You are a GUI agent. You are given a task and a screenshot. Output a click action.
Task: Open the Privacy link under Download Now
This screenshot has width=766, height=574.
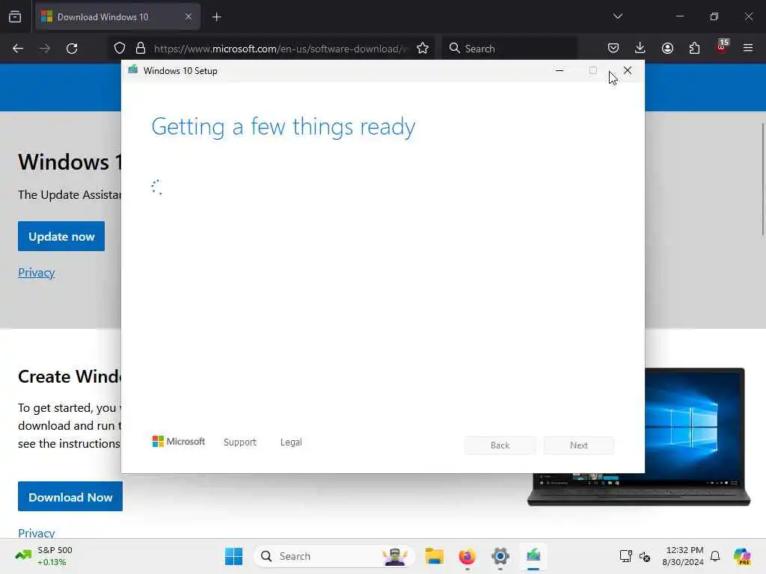click(x=37, y=532)
